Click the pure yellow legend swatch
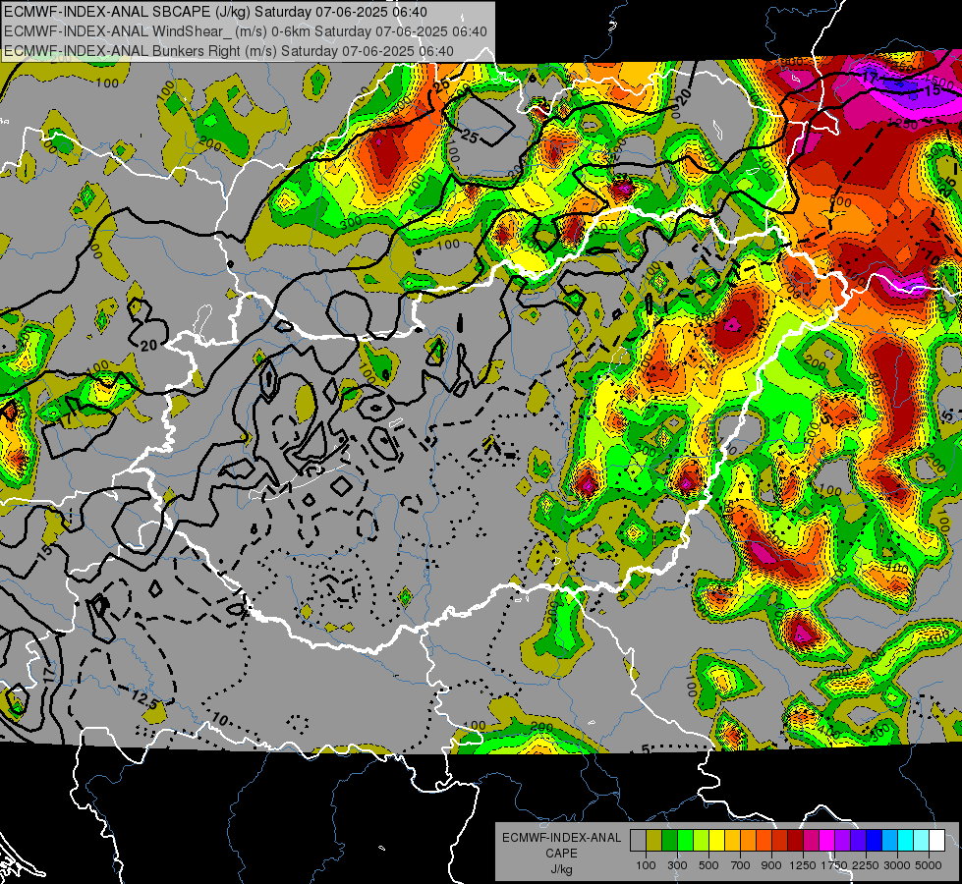The image size is (962, 884). coord(717,841)
